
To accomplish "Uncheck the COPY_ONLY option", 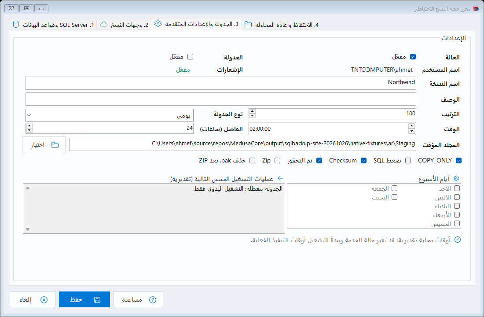I will pos(458,161).
